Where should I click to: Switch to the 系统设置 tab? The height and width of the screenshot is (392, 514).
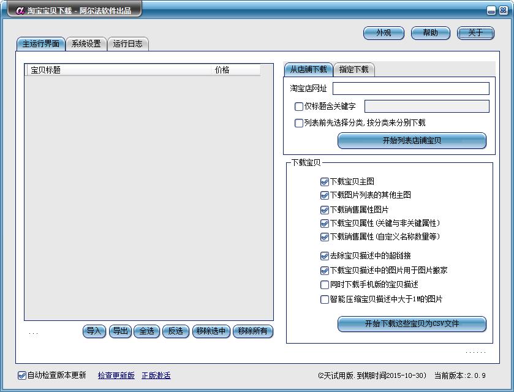86,44
